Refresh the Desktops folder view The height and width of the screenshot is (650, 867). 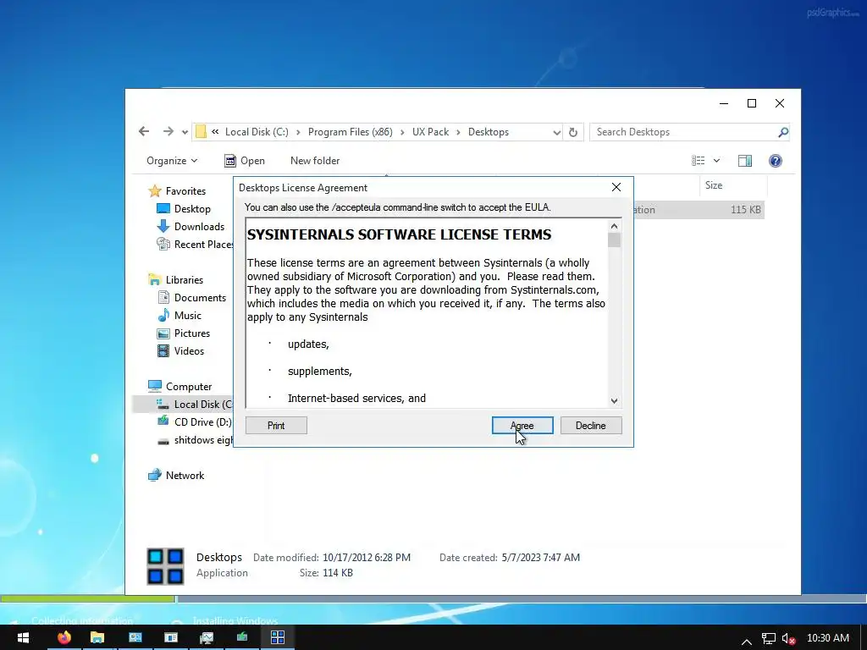[x=573, y=132]
